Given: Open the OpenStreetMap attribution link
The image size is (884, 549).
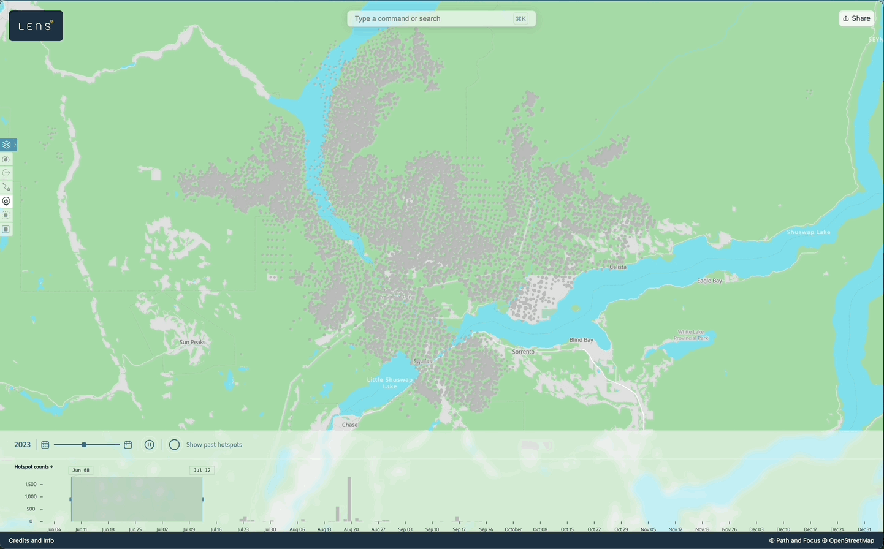Looking at the screenshot, I should (x=848, y=540).
